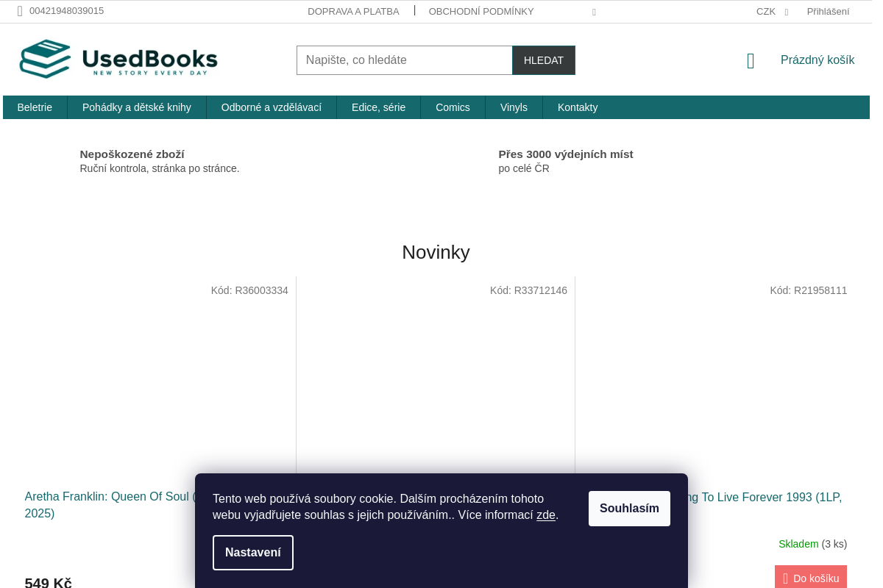Select product code R36003334

coord(249,290)
